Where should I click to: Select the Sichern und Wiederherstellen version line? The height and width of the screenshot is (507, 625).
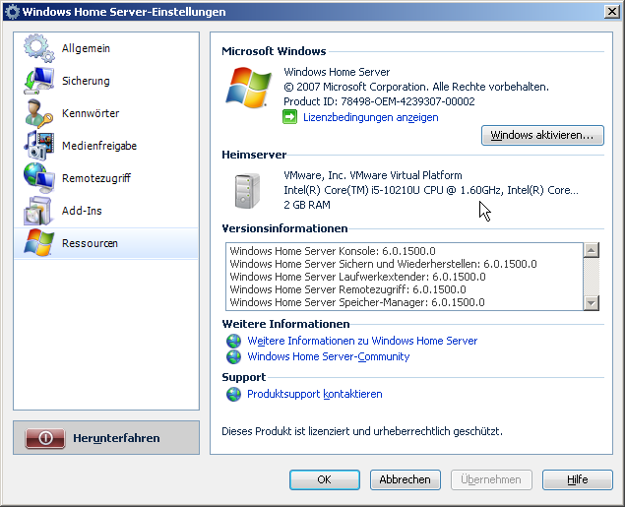coord(383,264)
